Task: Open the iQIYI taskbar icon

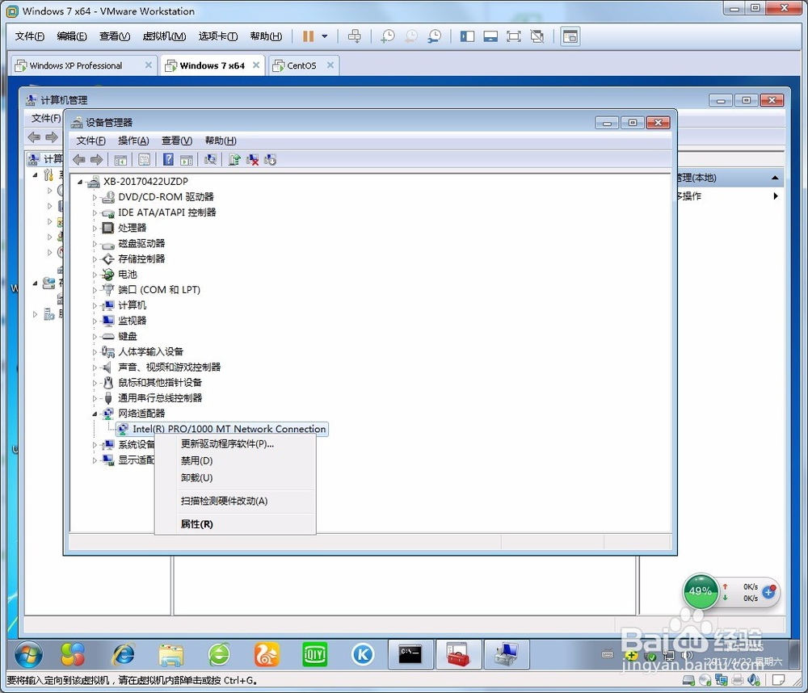Action: 315,654
